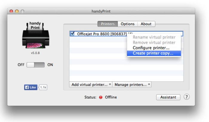Click the Facebook Like button
Screen dimensions: 209x122
[30, 87]
